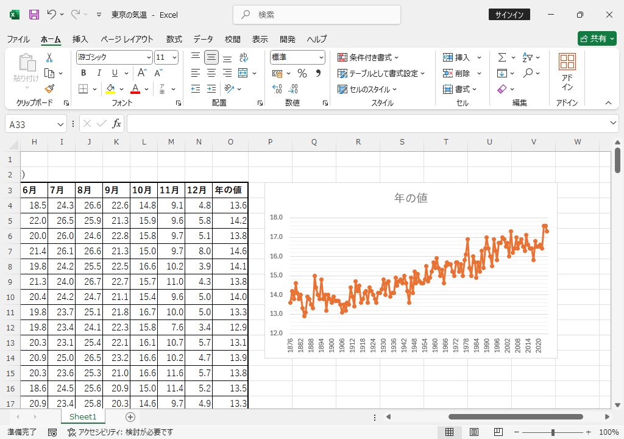The height and width of the screenshot is (439, 624).
Task: Click the Insert Function fx icon
Action: pos(116,124)
